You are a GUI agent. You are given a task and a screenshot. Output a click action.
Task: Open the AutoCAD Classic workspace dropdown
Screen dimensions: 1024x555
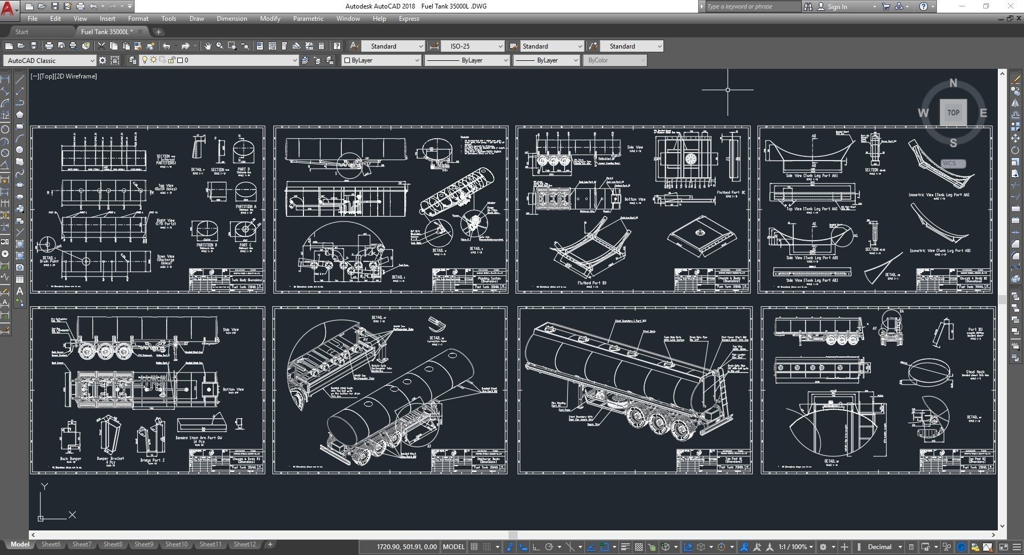[49, 60]
